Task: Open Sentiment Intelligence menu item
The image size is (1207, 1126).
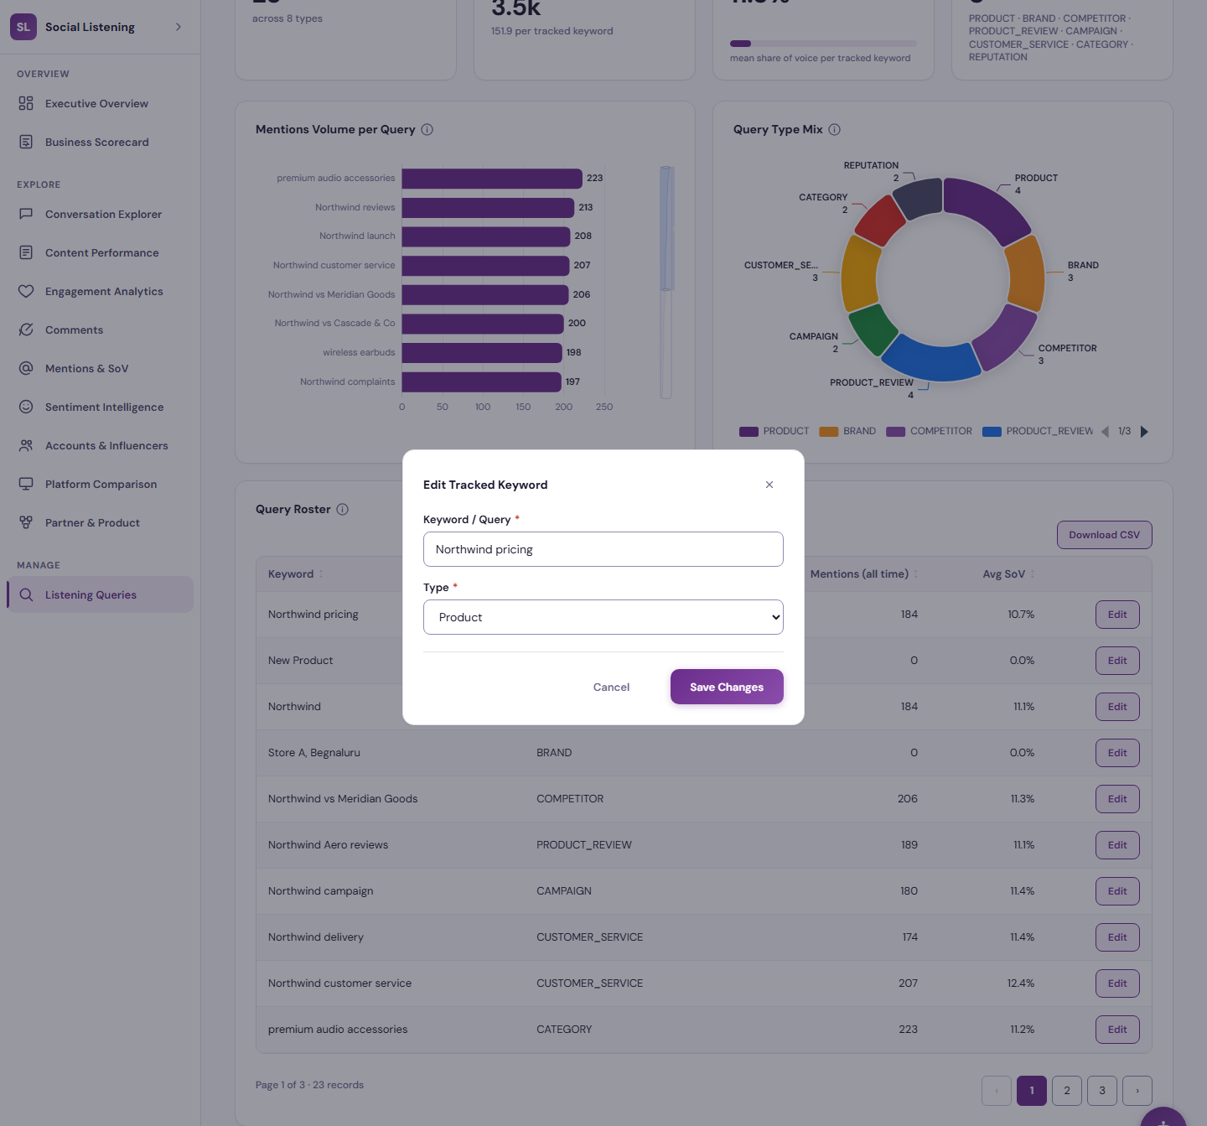Action: [x=101, y=407]
